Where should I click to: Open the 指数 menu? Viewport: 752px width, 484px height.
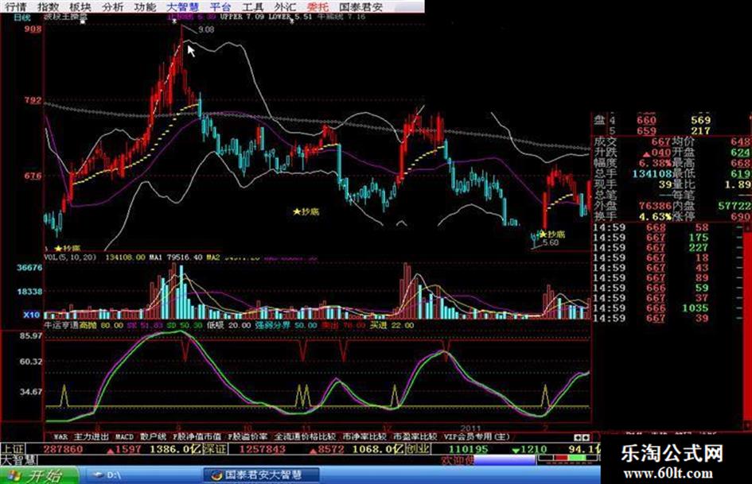49,6
